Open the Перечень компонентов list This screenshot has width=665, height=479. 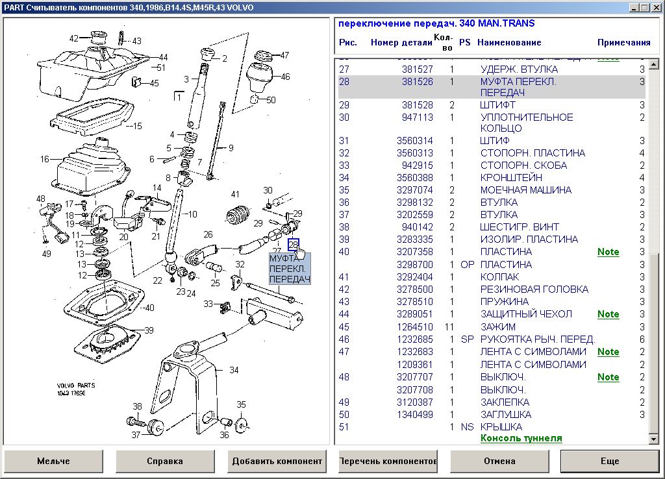coord(388,461)
